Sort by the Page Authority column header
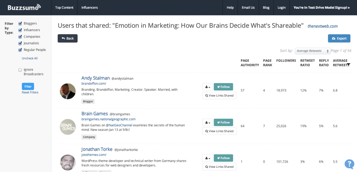 (250, 63)
